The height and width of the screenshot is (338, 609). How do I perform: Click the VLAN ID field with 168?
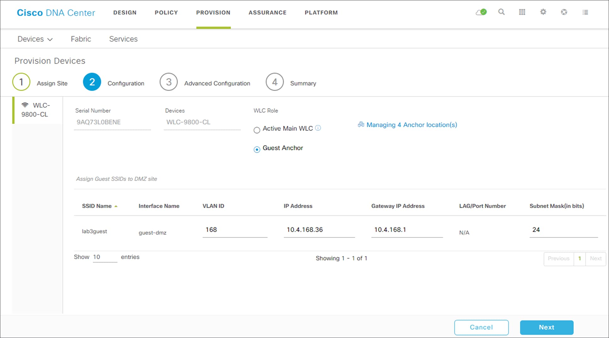pos(235,230)
